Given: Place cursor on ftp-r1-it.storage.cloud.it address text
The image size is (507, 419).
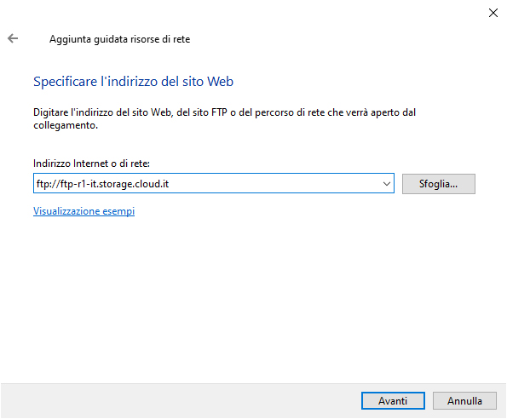Looking at the screenshot, I should [114, 184].
